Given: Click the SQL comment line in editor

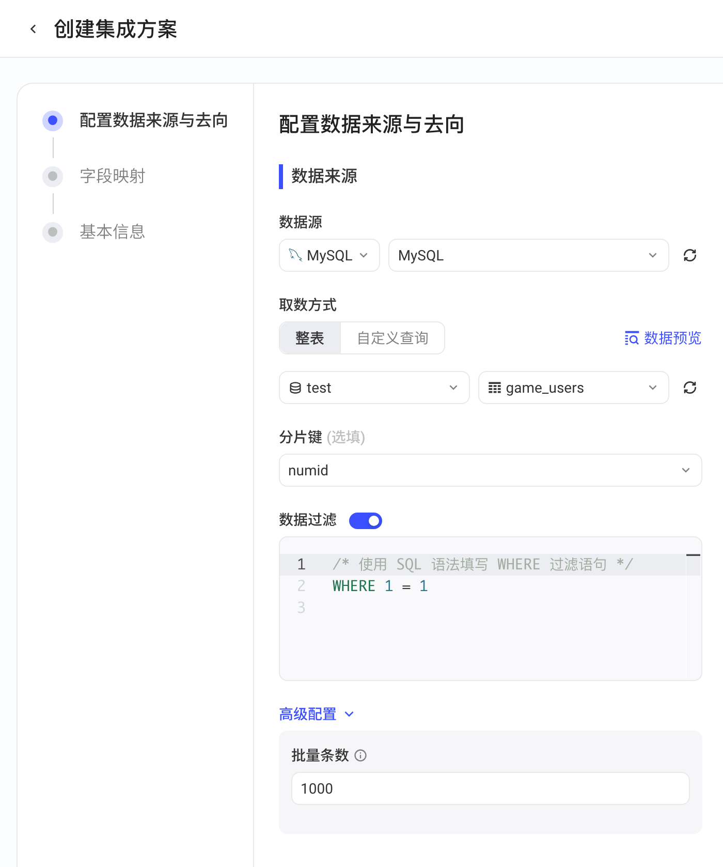Looking at the screenshot, I should point(482,564).
